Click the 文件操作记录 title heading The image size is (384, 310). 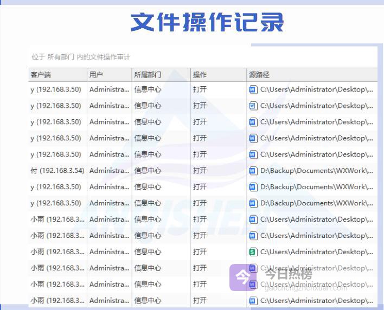[207, 23]
